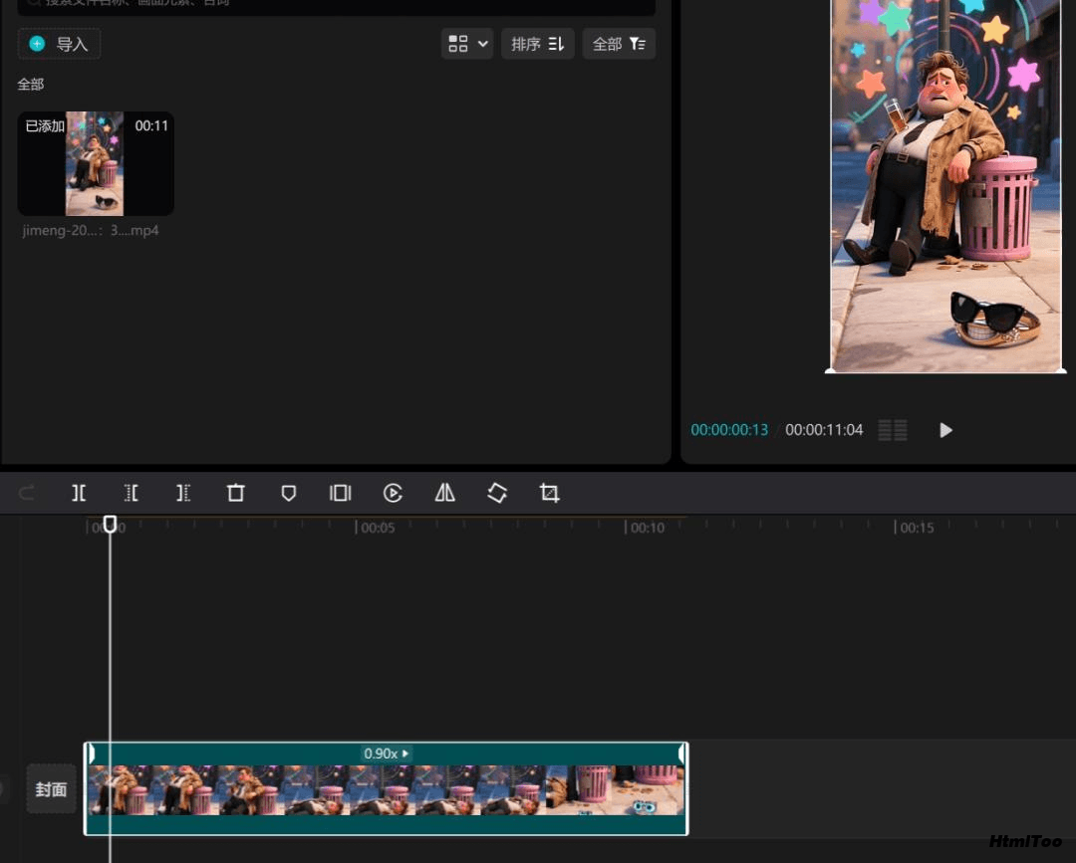Image resolution: width=1076 pixels, height=863 pixels.
Task: Select the jimeng video thumbnail in media bin
Action: pyautogui.click(x=96, y=164)
